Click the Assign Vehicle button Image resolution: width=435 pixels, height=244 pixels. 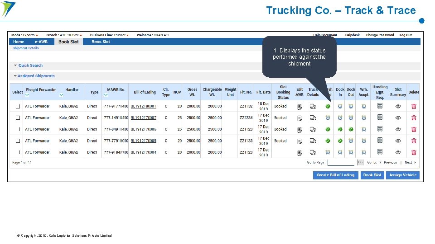coord(403,175)
